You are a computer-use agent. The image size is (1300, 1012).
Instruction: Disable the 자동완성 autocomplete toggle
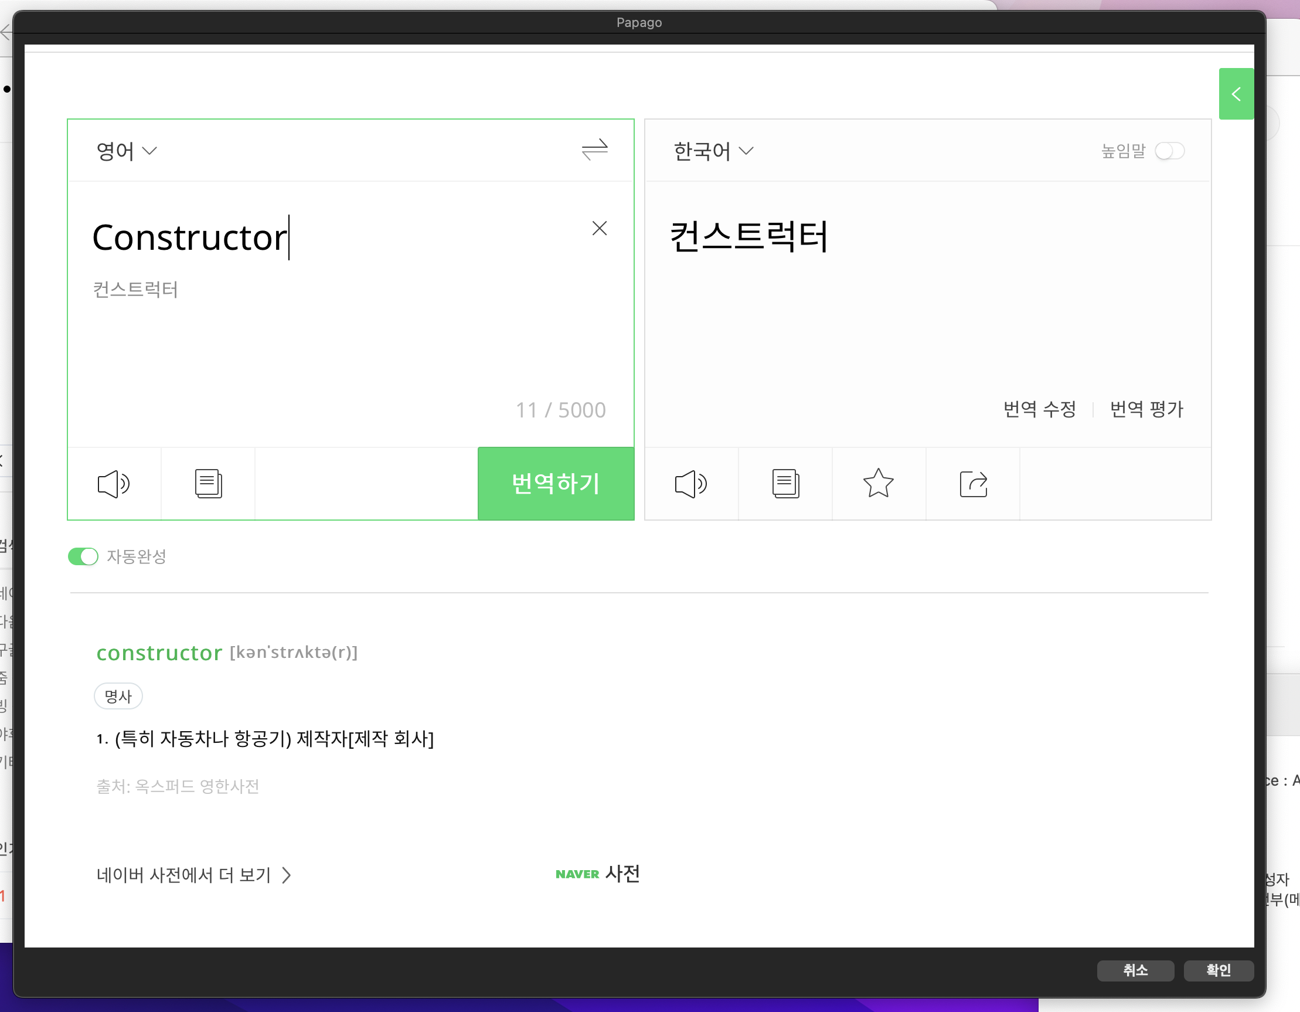click(83, 556)
